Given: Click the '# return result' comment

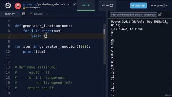Looking at the screenshot, I should [34, 88].
